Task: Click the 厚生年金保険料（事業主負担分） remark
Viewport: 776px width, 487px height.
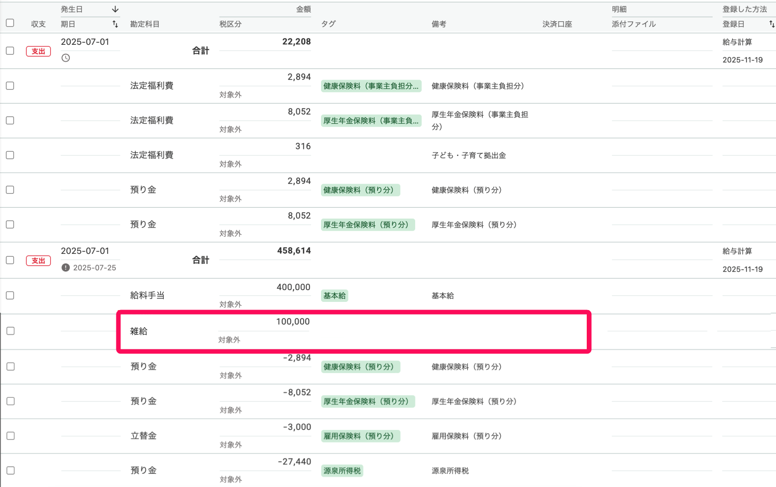Action: [480, 120]
